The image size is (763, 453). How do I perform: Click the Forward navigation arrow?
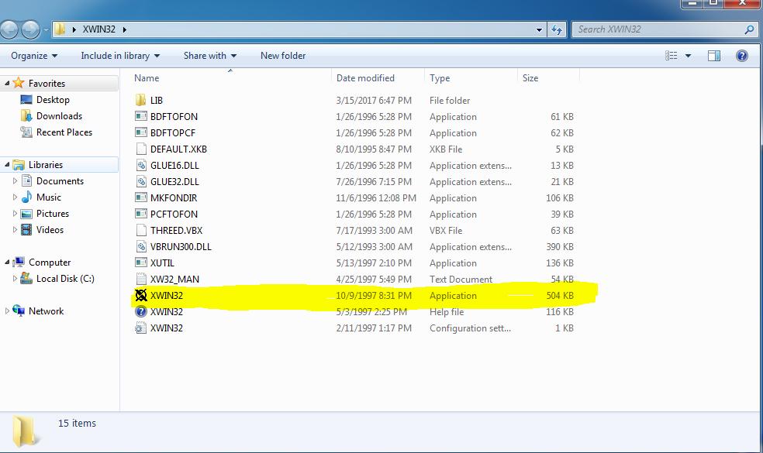31,29
